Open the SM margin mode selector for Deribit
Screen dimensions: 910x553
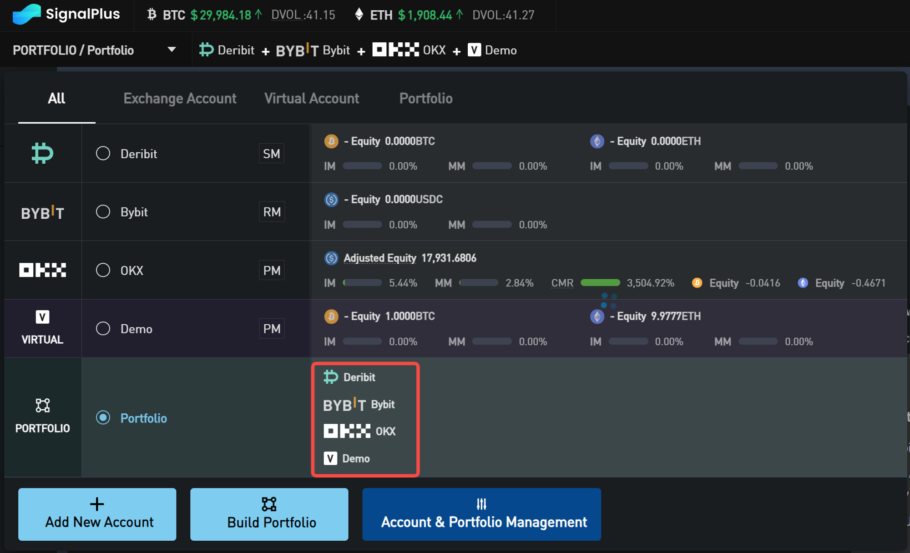pos(272,154)
